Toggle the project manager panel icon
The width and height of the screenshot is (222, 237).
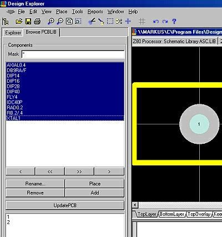[x=6, y=22]
